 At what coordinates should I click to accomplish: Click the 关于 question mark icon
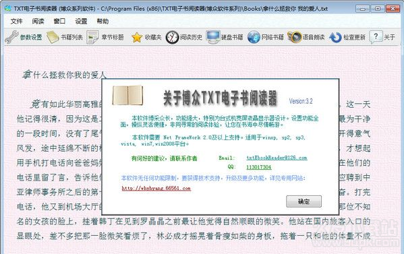tap(376, 37)
